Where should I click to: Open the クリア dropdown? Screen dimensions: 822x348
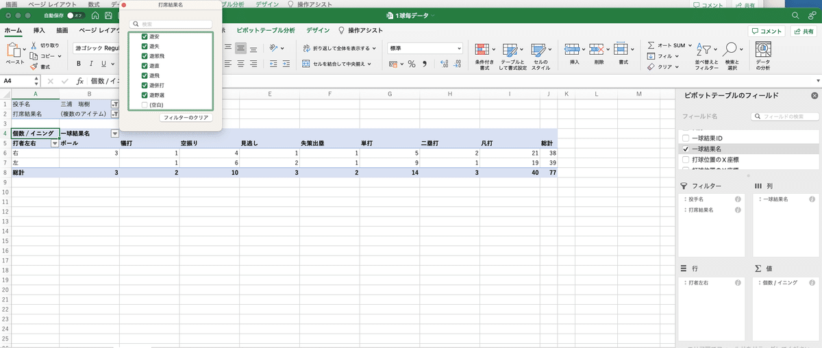point(677,67)
